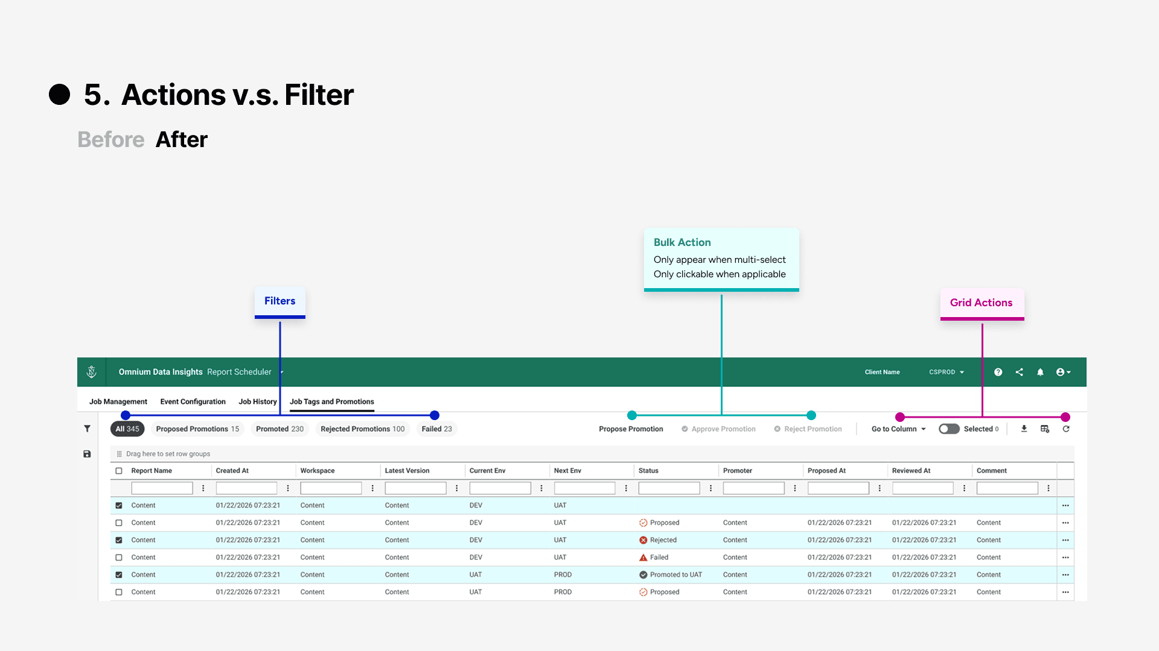Click the Report Name filter input
The image size is (1159, 651).
pos(162,488)
